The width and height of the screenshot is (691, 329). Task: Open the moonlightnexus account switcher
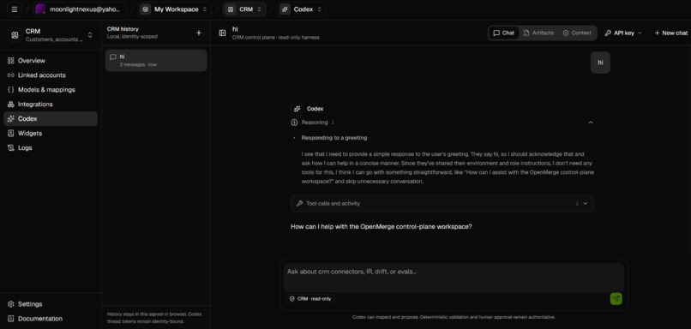pyautogui.click(x=81, y=9)
